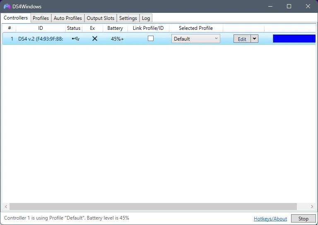Open the Profiles tab
This screenshot has width=318, height=225.
tap(41, 18)
